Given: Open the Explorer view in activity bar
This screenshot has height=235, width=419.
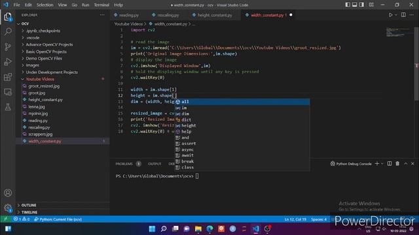Looking at the screenshot, I should pyautogui.click(x=8, y=17).
